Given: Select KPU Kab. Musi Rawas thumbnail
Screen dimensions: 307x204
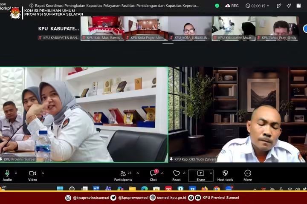Looking at the screenshot, I should (x=102, y=28).
